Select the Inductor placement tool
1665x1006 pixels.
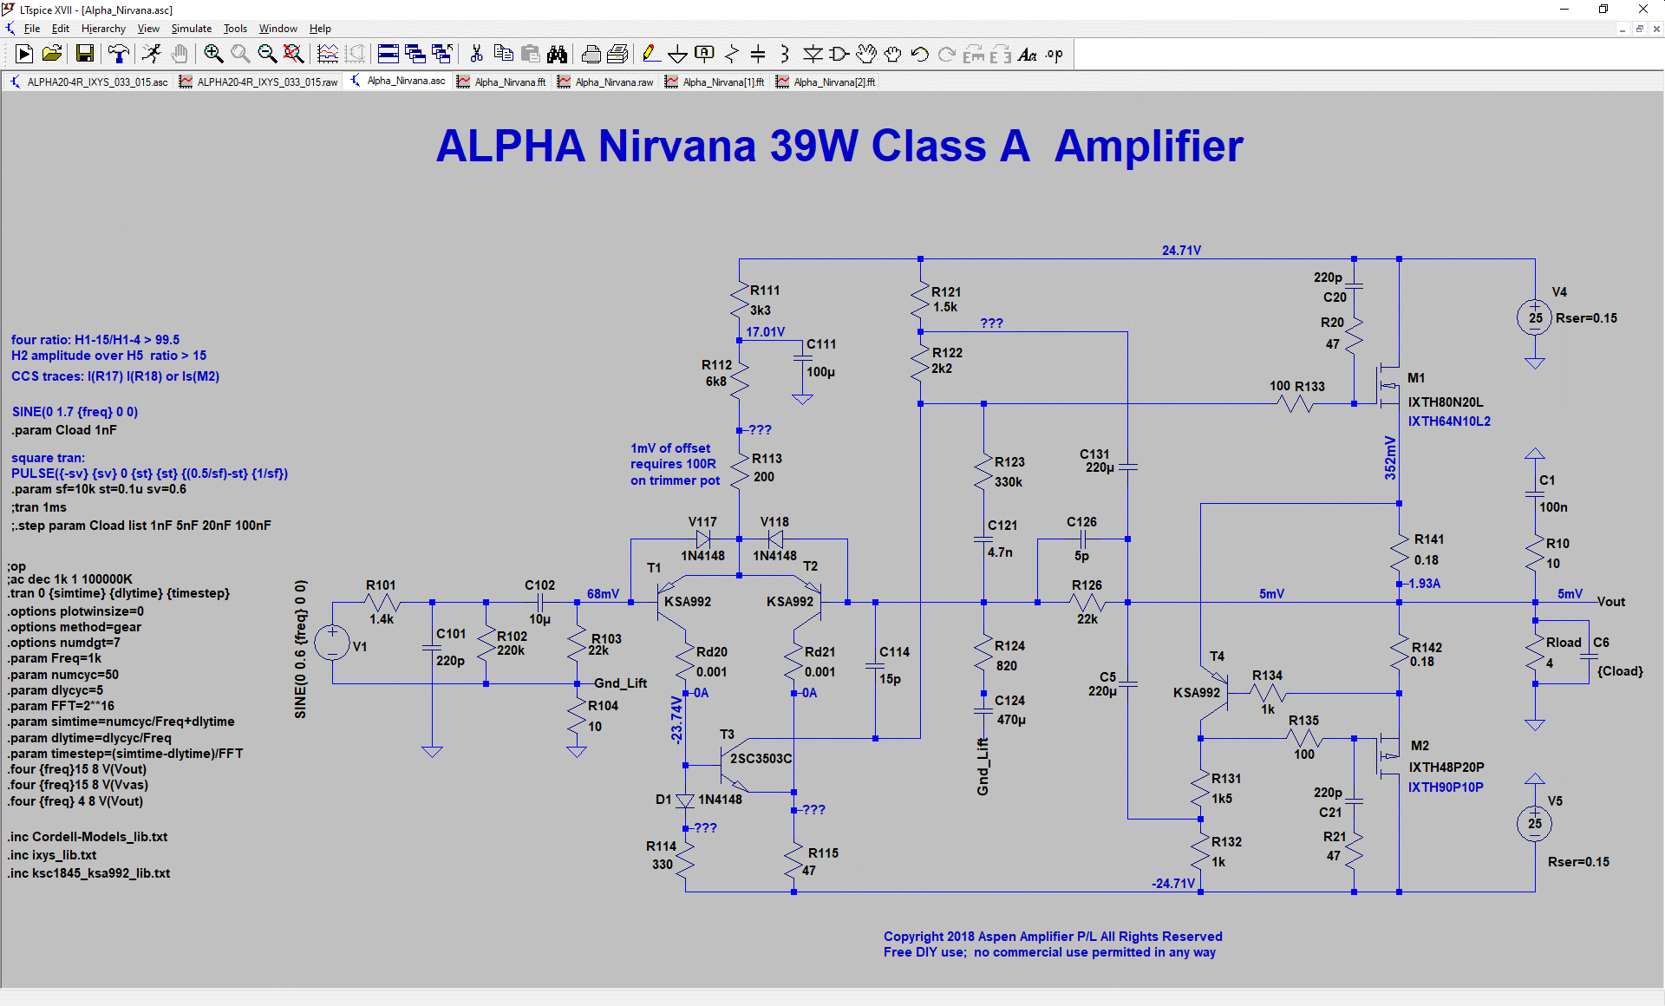785,55
